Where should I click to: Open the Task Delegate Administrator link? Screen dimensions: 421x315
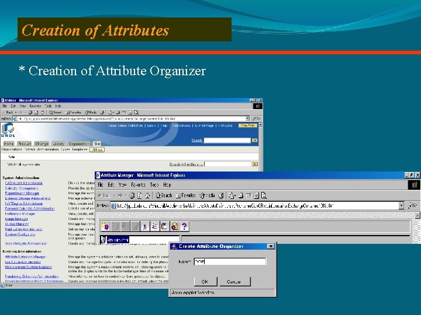click(x=26, y=243)
